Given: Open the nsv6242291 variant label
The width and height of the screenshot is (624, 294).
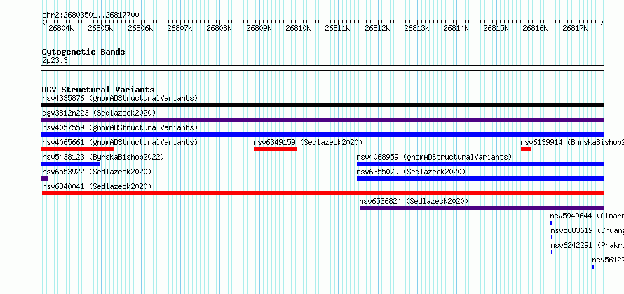Looking at the screenshot, I should point(587,245).
